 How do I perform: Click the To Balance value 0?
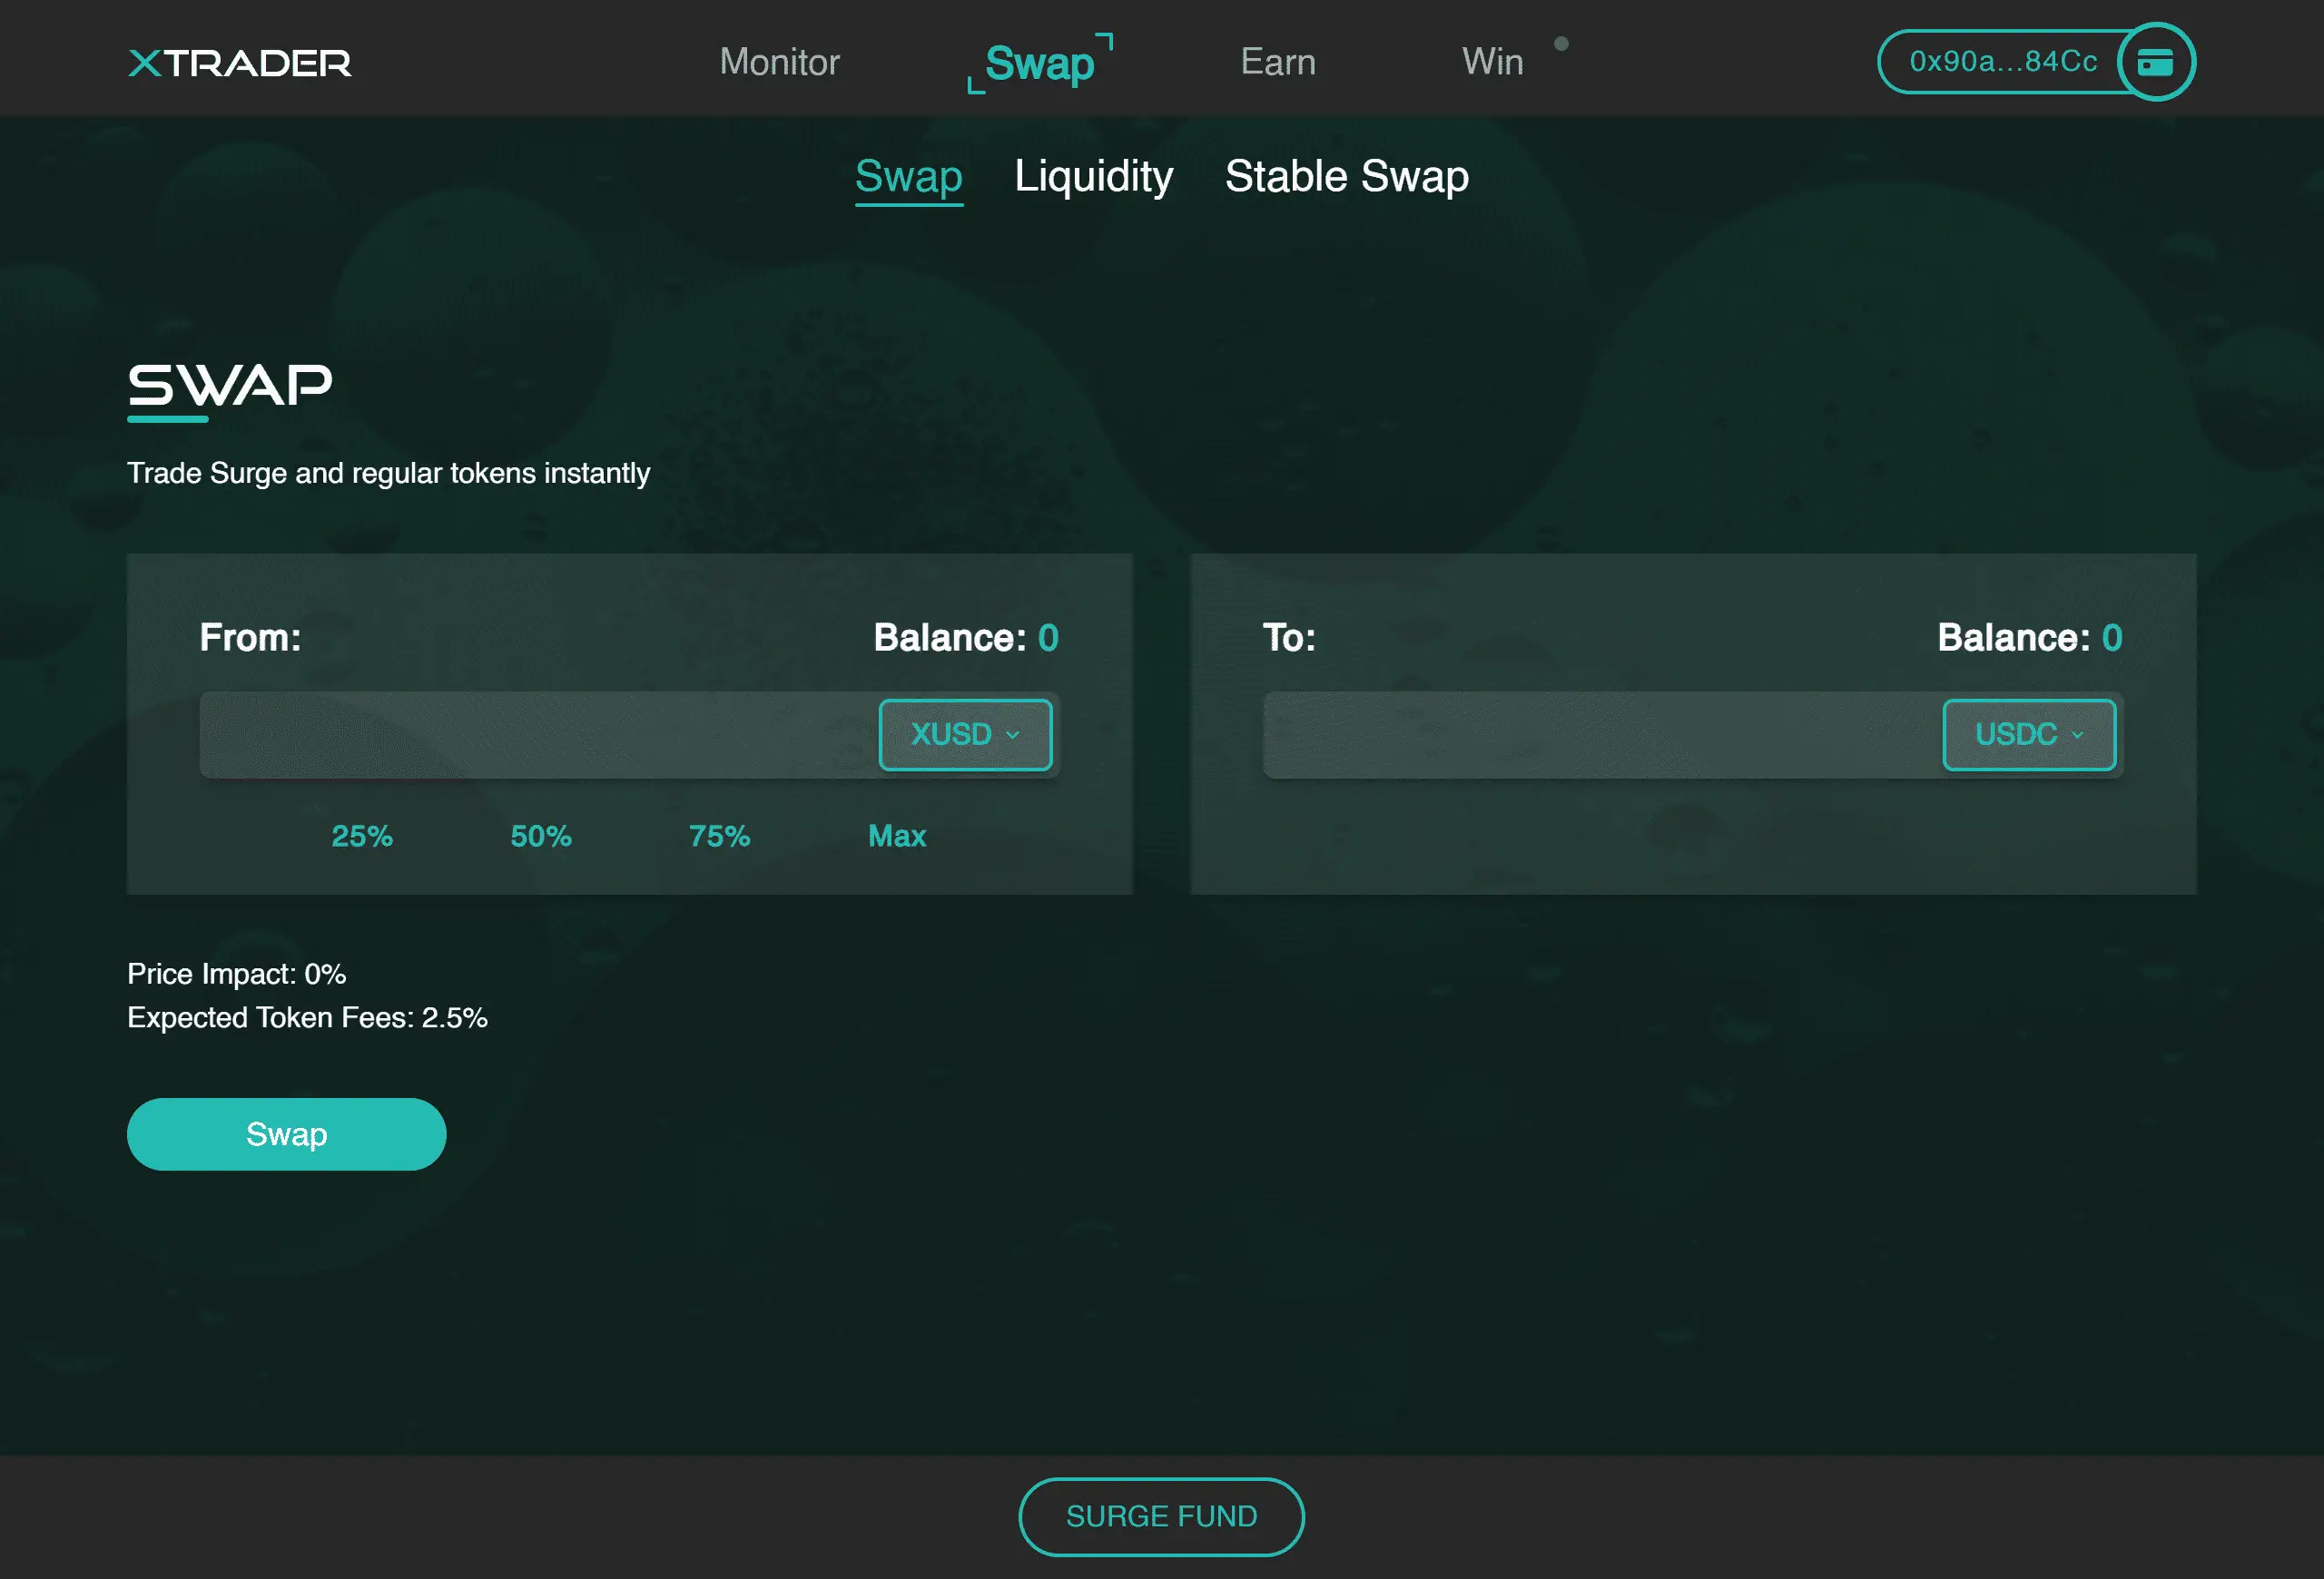(x=2112, y=638)
